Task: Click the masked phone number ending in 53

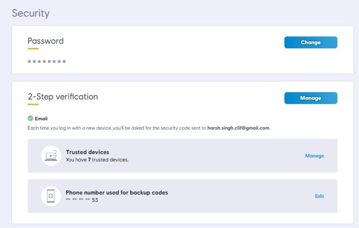Action: (82, 200)
